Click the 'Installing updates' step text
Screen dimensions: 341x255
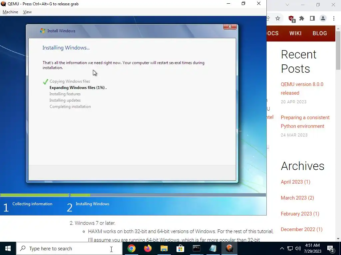click(65, 100)
